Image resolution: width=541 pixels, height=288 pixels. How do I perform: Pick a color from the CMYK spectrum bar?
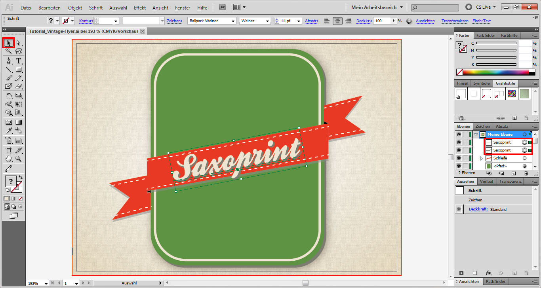495,72
